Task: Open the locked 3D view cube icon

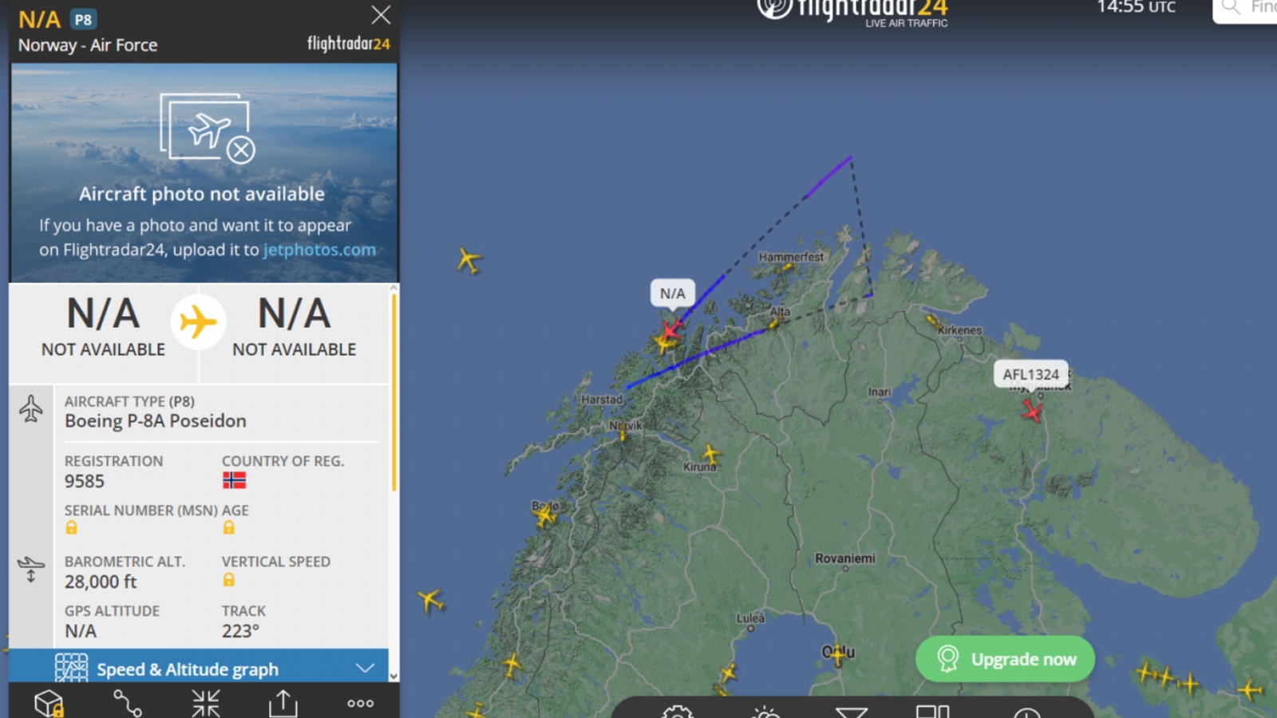Action: pyautogui.click(x=49, y=704)
